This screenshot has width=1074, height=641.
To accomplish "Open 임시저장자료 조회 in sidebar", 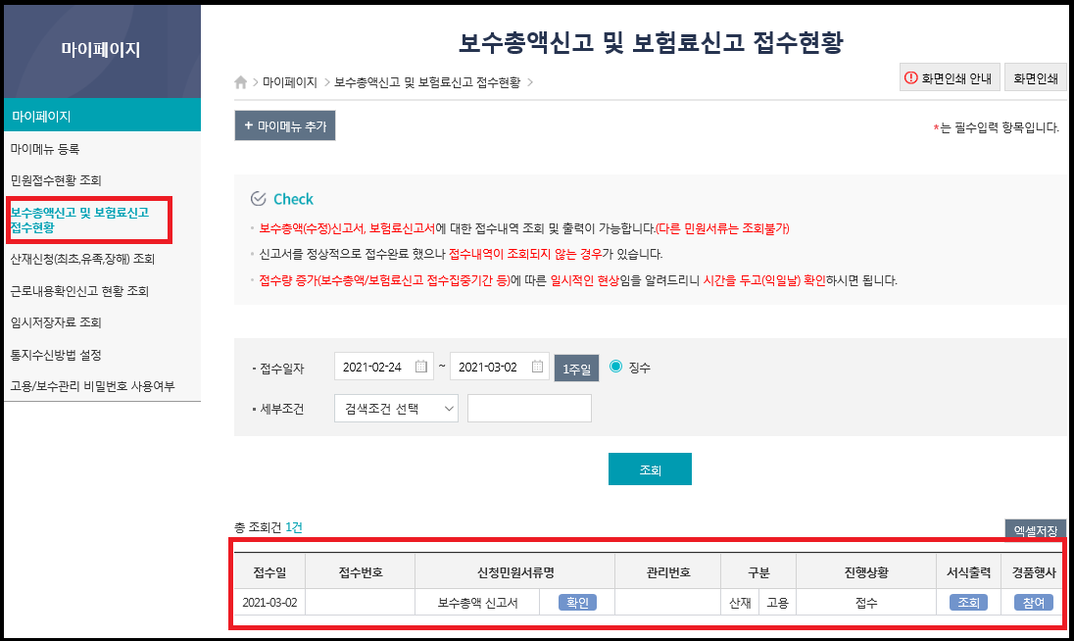I will point(56,322).
